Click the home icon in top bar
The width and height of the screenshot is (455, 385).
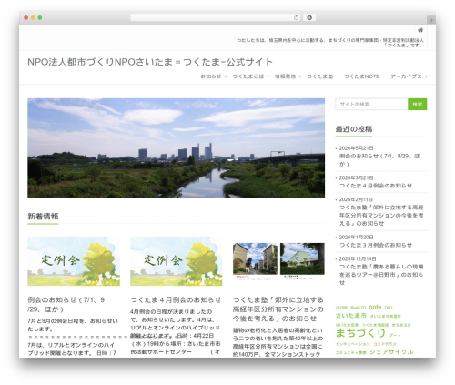(x=420, y=30)
